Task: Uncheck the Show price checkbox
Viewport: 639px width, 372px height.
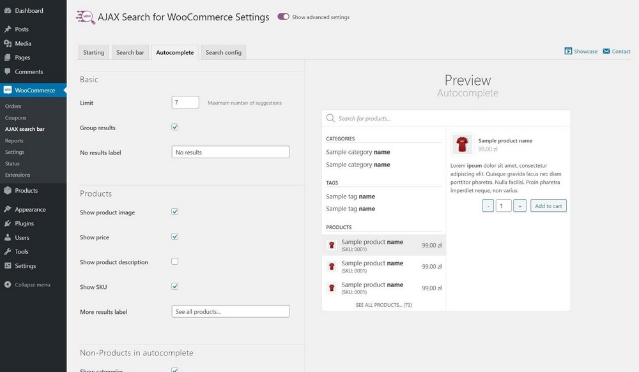Action: (175, 237)
